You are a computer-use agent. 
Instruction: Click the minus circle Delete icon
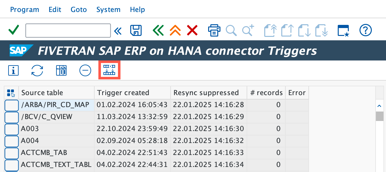85,71
